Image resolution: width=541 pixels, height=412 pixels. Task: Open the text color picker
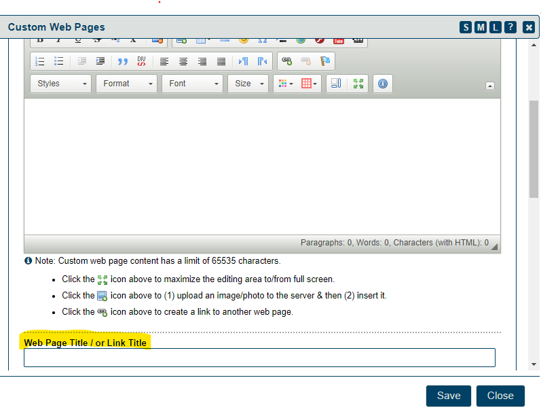(x=284, y=84)
